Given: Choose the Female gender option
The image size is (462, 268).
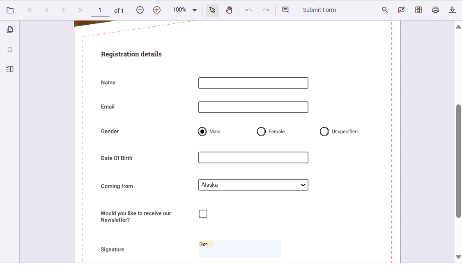Looking at the screenshot, I should pos(261,131).
